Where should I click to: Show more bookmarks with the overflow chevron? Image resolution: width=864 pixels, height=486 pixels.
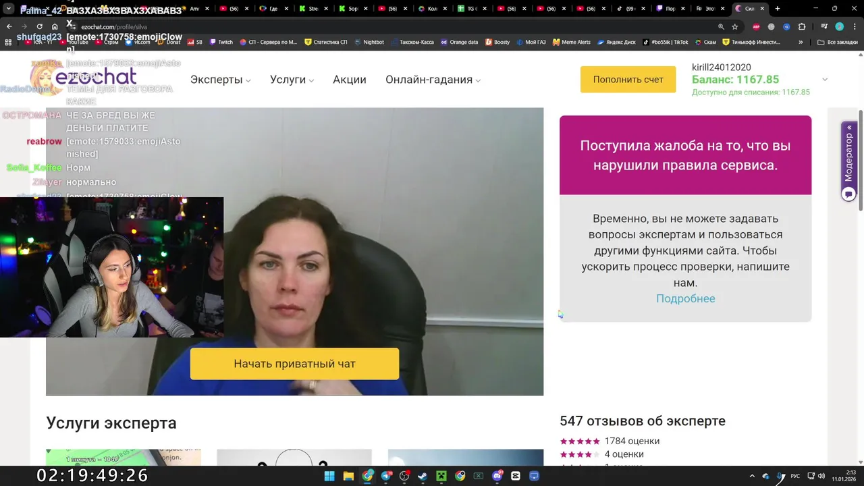pyautogui.click(x=801, y=42)
